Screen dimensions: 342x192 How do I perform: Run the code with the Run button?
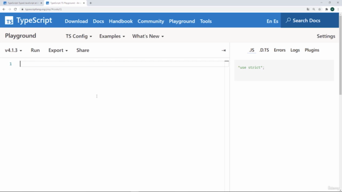coord(35,50)
